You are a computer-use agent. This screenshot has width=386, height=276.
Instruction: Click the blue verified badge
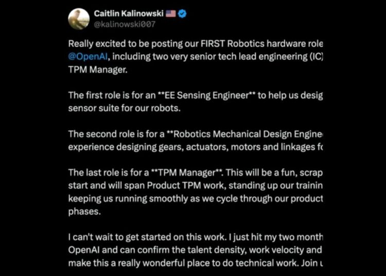click(x=182, y=13)
